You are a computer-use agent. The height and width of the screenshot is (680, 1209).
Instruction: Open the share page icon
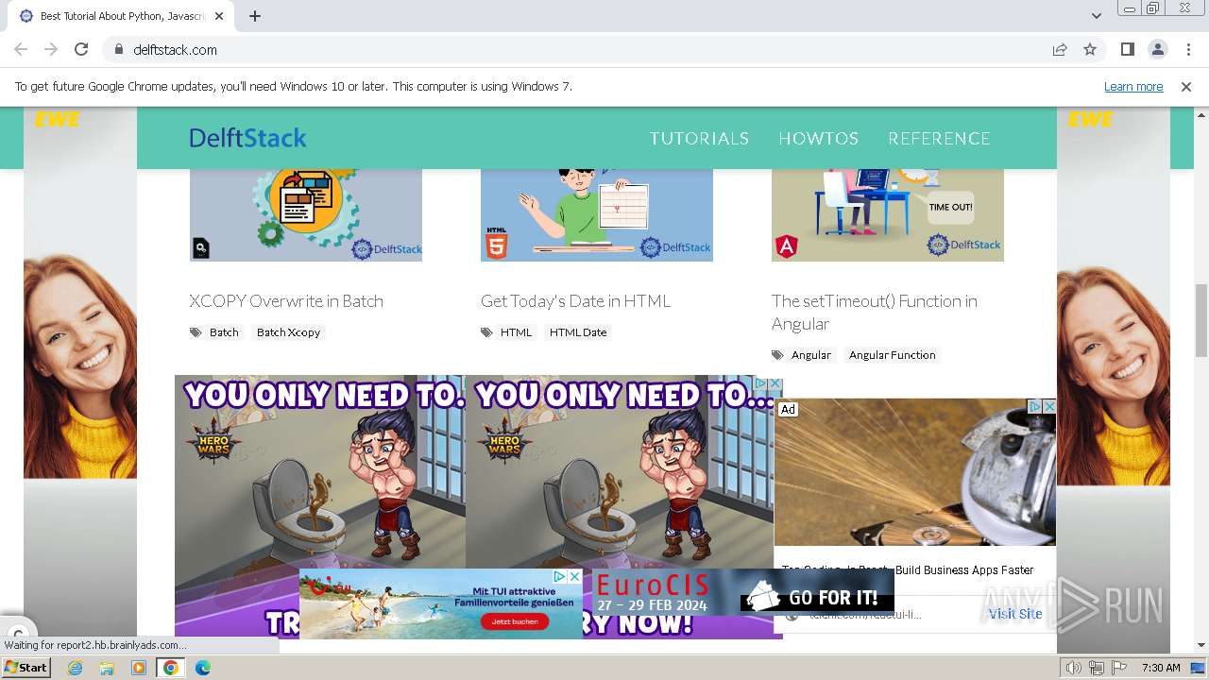click(1060, 49)
